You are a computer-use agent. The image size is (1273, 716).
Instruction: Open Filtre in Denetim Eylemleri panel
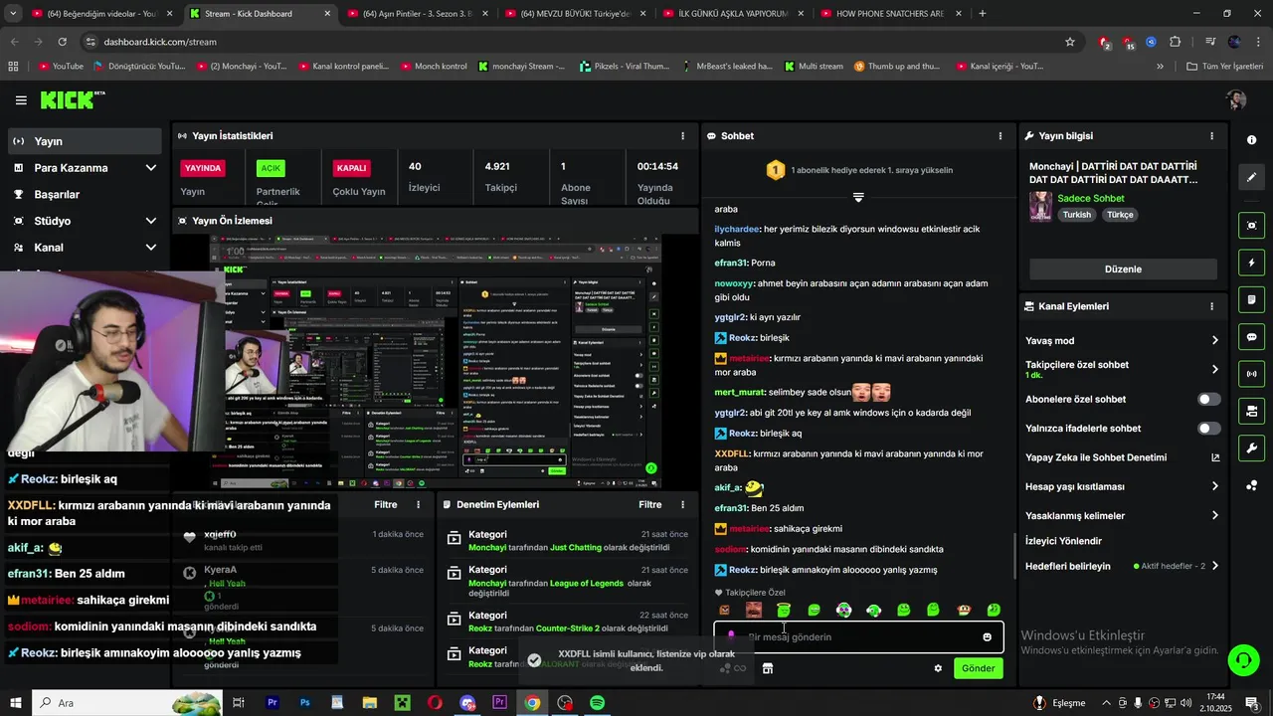pyautogui.click(x=650, y=505)
